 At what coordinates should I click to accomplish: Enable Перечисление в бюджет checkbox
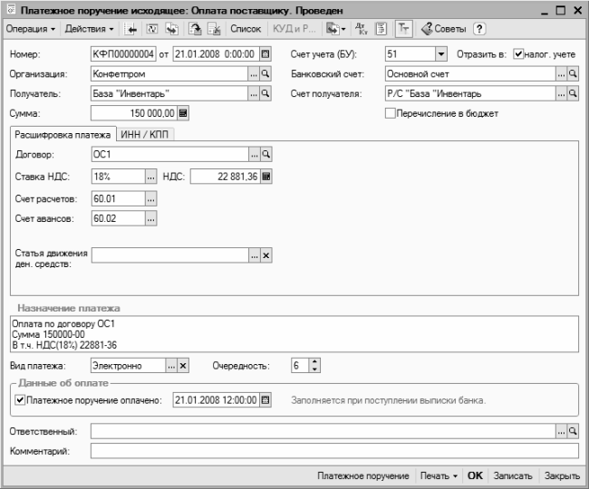tap(390, 113)
